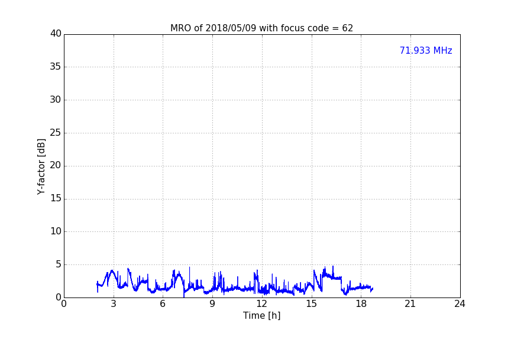Click x-axis tick label 12
Viewport: 511px width, 340px height.
click(x=261, y=304)
